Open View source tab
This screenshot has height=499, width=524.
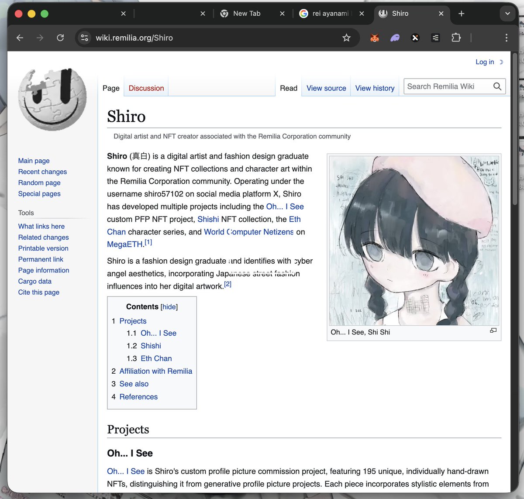pos(326,88)
